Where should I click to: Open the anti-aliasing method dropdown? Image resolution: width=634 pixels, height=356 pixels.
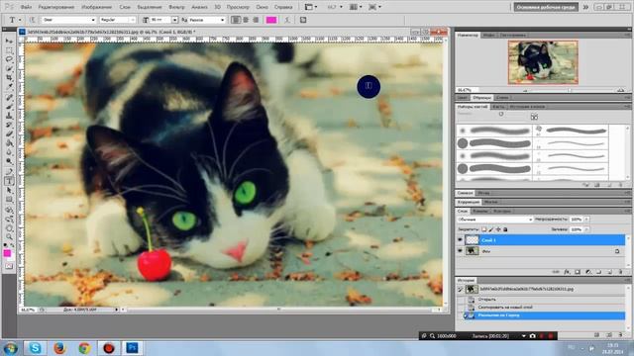coord(222,20)
